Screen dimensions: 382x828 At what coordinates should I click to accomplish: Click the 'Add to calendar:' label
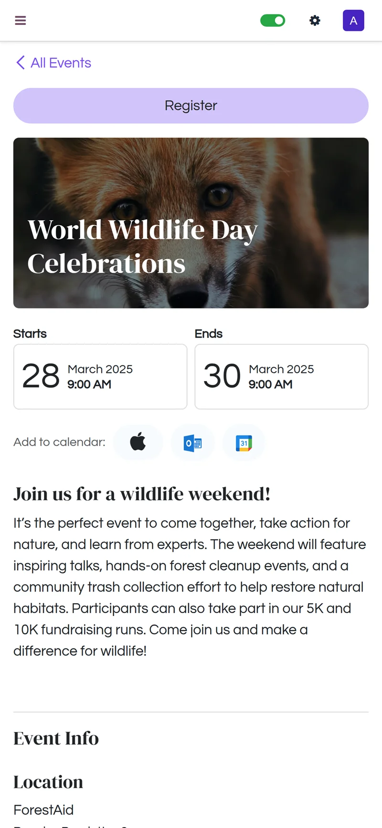pyautogui.click(x=59, y=442)
